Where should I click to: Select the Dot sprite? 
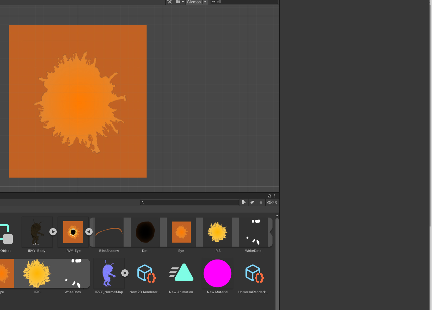coord(145,232)
